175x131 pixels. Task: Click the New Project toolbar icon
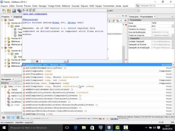[9, 11]
